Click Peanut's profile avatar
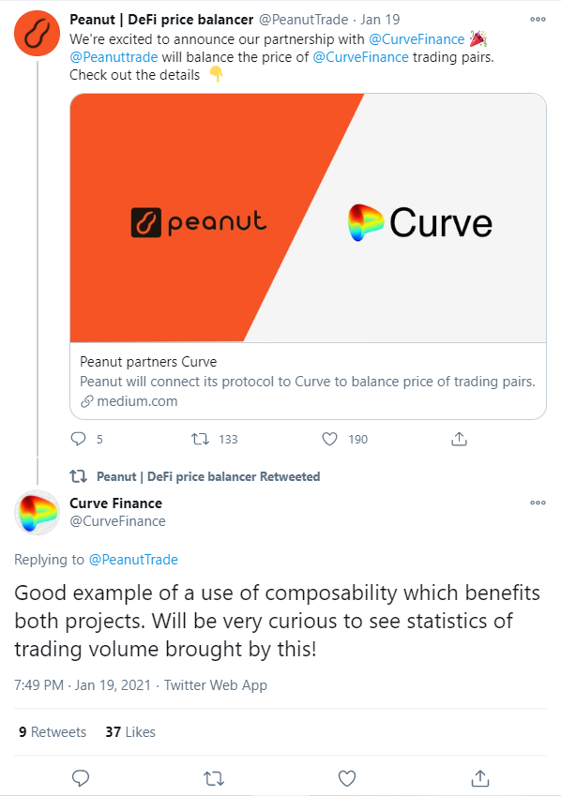Viewport: 561px width, 796px height. click(x=37, y=33)
